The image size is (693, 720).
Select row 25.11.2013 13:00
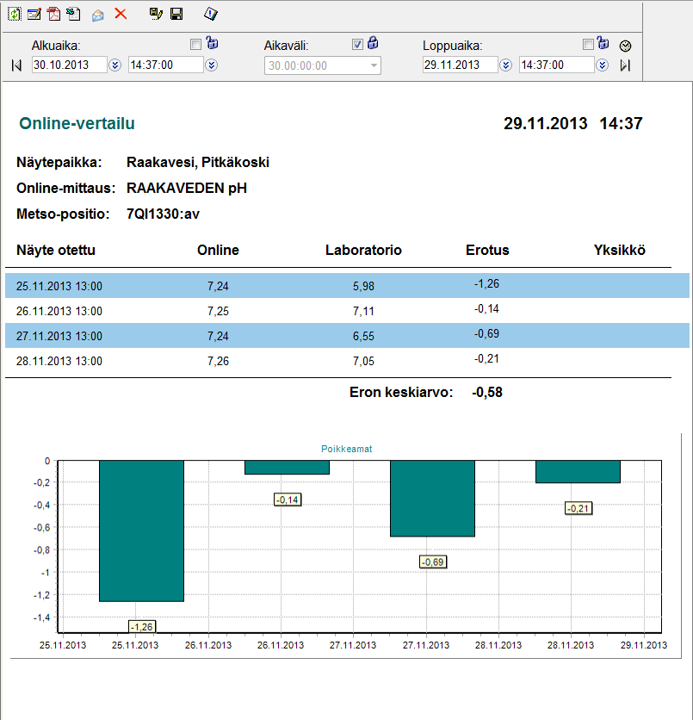point(347,286)
